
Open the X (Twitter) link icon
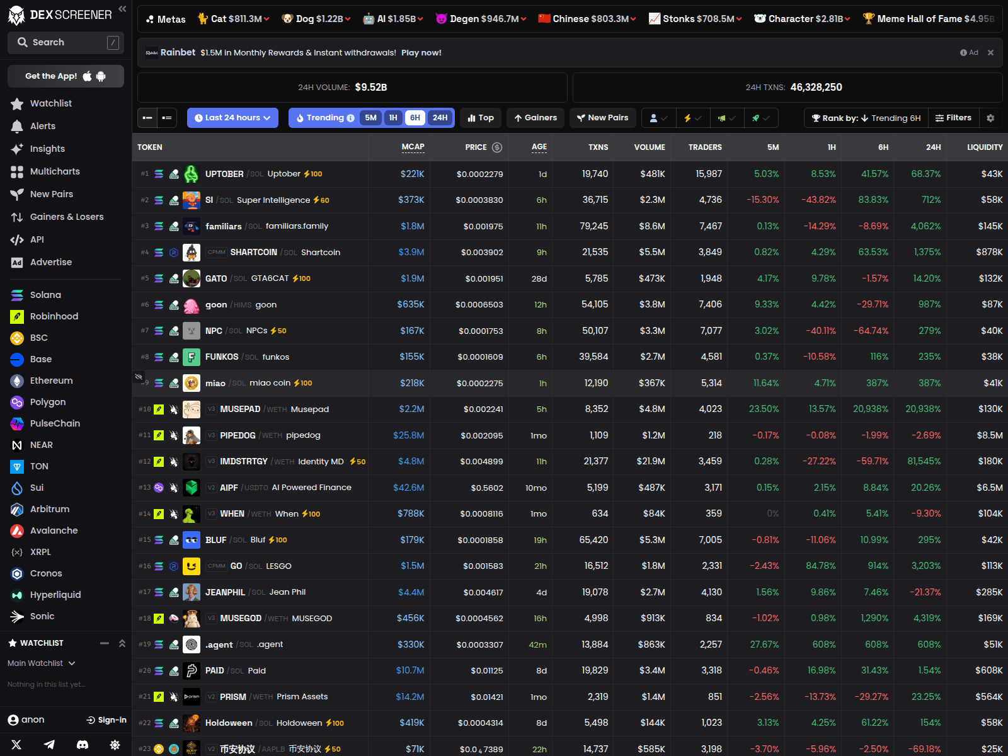[16, 745]
